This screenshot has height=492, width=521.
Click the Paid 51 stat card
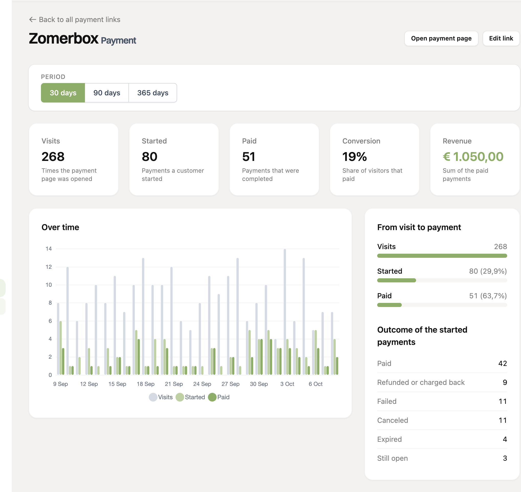(x=274, y=160)
